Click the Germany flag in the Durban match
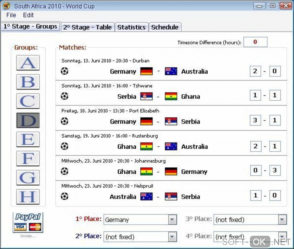The width and height of the screenshot is (294, 249). [x=146, y=71]
